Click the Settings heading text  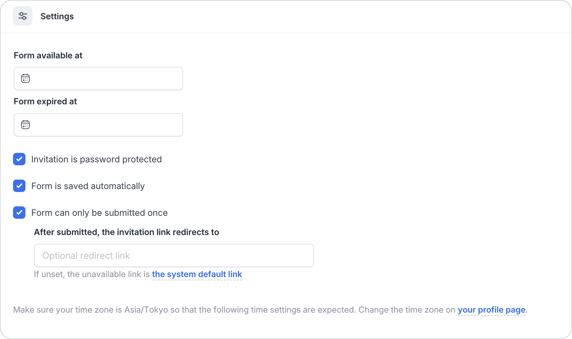tap(57, 16)
